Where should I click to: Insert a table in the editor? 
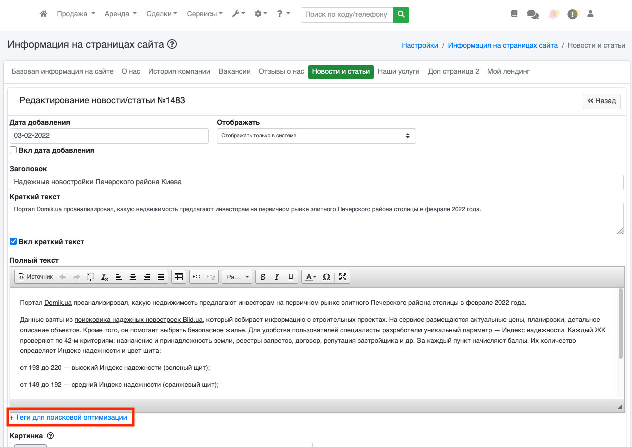[x=178, y=277]
